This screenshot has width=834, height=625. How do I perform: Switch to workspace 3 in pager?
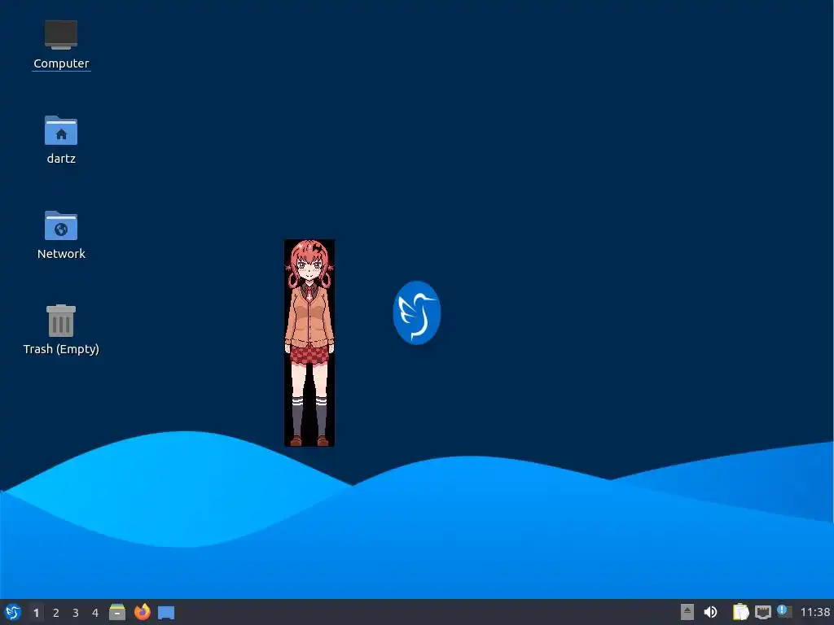coord(76,613)
